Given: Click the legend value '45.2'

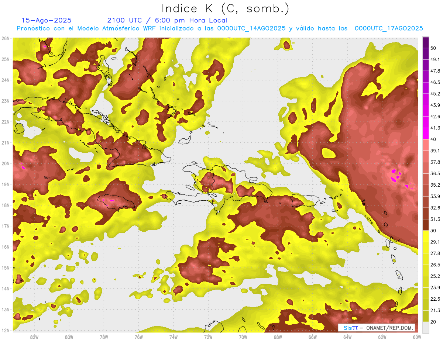Looking at the screenshot, I should tap(435, 94).
